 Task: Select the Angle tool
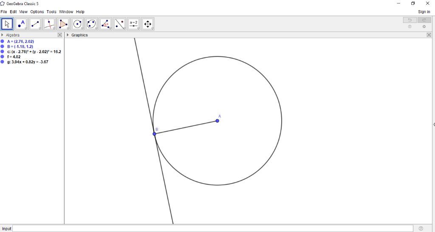click(105, 24)
